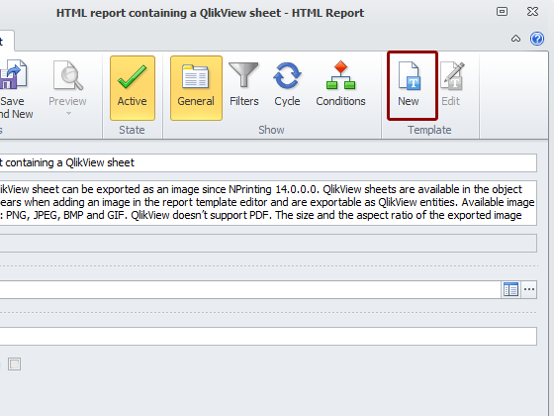
Task: Click the ellipsis browse button
Action: 529,289
